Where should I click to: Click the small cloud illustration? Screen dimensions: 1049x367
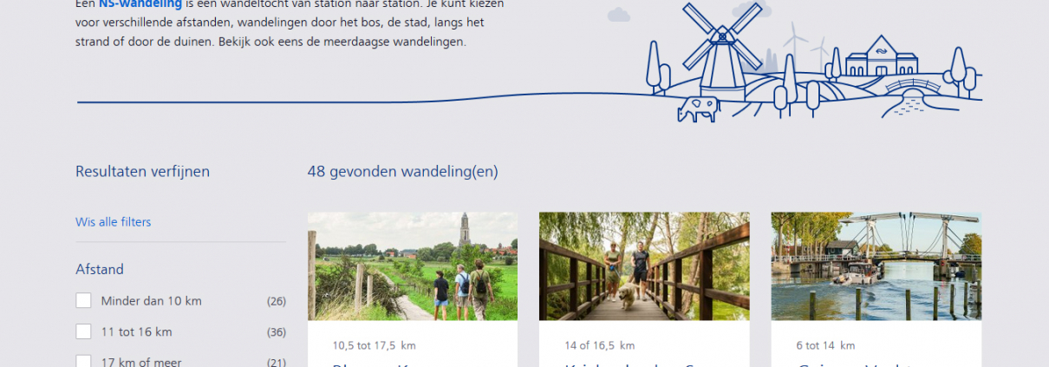pyautogui.click(x=618, y=15)
